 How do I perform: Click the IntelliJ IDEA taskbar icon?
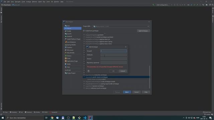tap(90, 118)
